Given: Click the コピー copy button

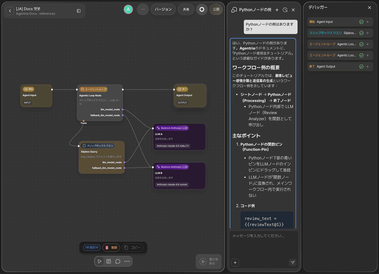Looking at the screenshot, I should (x=133, y=247).
